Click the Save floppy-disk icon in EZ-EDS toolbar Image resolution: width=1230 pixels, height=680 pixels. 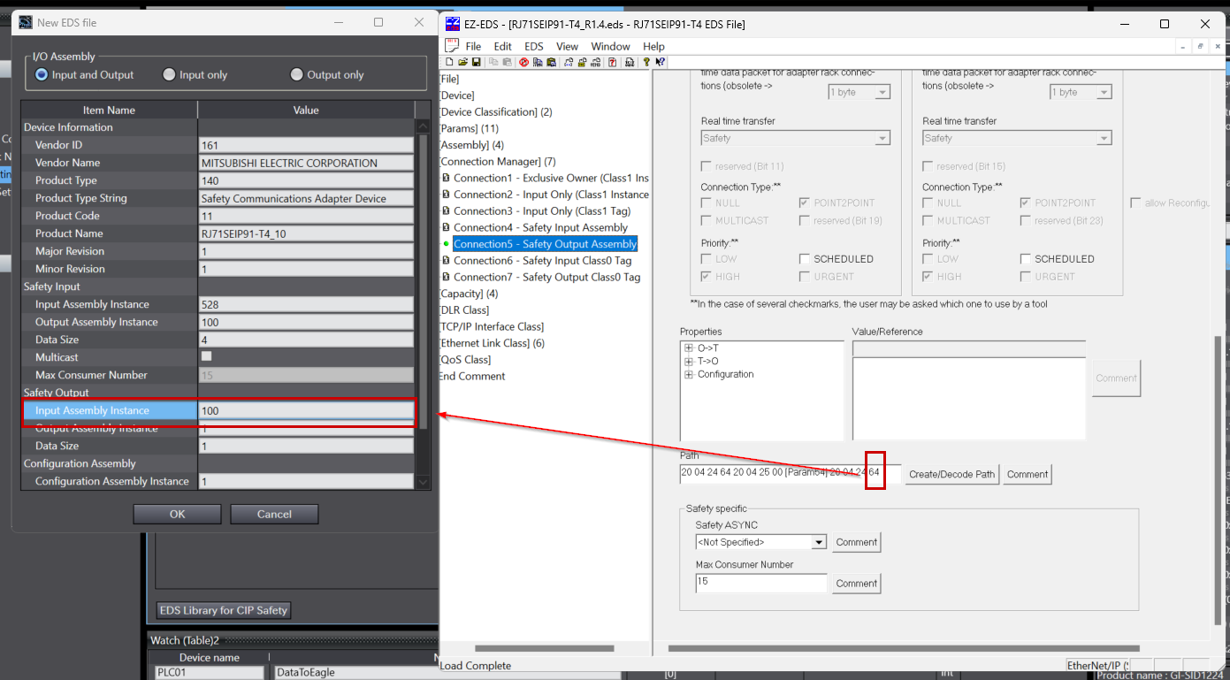[x=477, y=62]
